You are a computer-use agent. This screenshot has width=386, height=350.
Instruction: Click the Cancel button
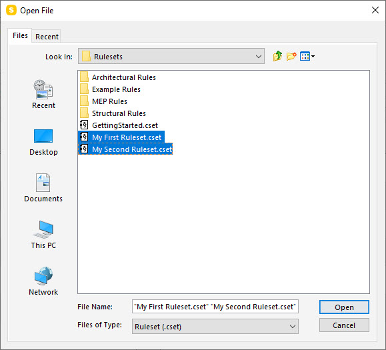tap(344, 325)
